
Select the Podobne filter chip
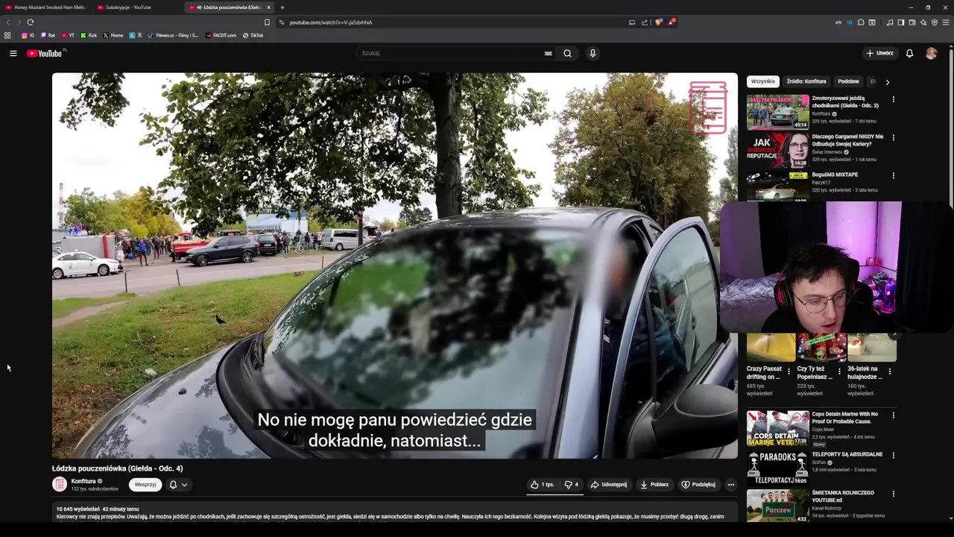click(848, 81)
